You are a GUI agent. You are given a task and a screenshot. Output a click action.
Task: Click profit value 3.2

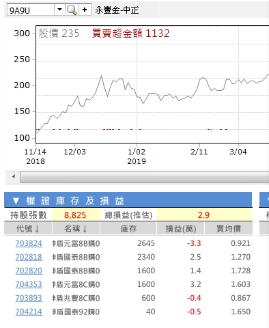coord(195,284)
